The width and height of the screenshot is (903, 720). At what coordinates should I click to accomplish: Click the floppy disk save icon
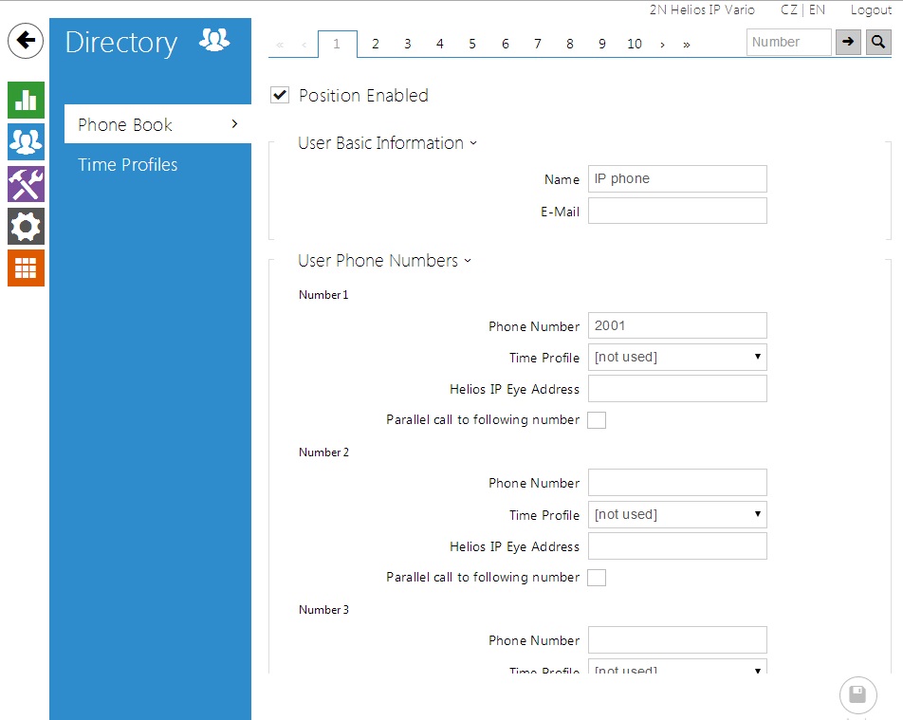coord(857,695)
